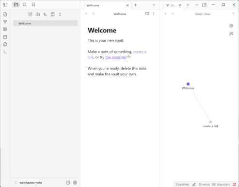239x187 pixels.
Task: Toggle the right sidebar panel
Action: point(204,5)
